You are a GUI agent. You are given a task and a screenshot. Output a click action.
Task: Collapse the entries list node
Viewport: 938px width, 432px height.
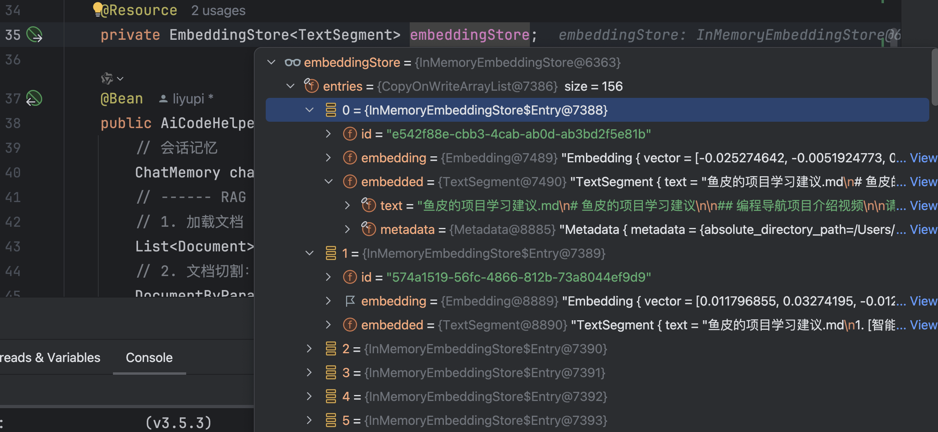[290, 86]
